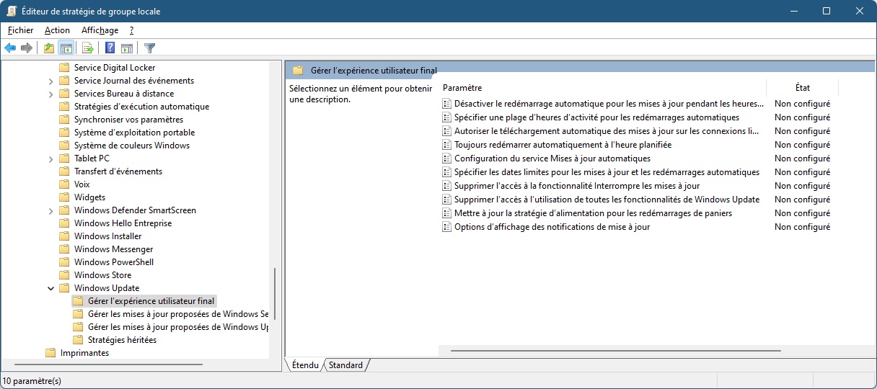Image resolution: width=877 pixels, height=389 pixels.
Task: Select Windows Installer folder
Action: coord(108,236)
